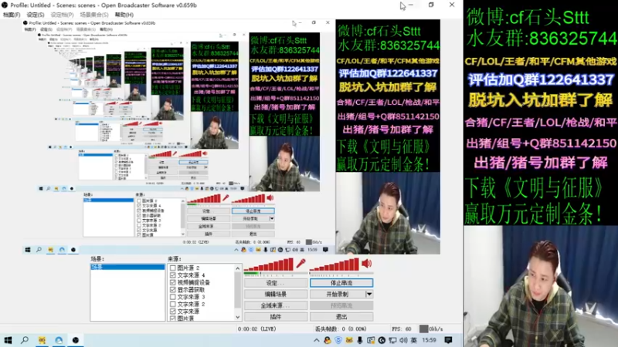Click the 插件 plugins button
The width and height of the screenshot is (618, 347).
(276, 317)
